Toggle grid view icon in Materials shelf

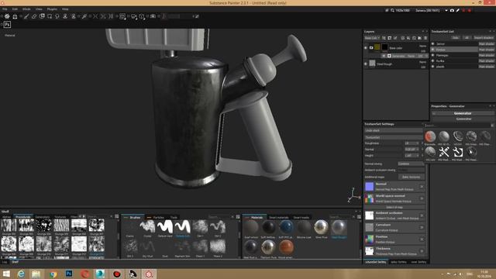pos(359,217)
